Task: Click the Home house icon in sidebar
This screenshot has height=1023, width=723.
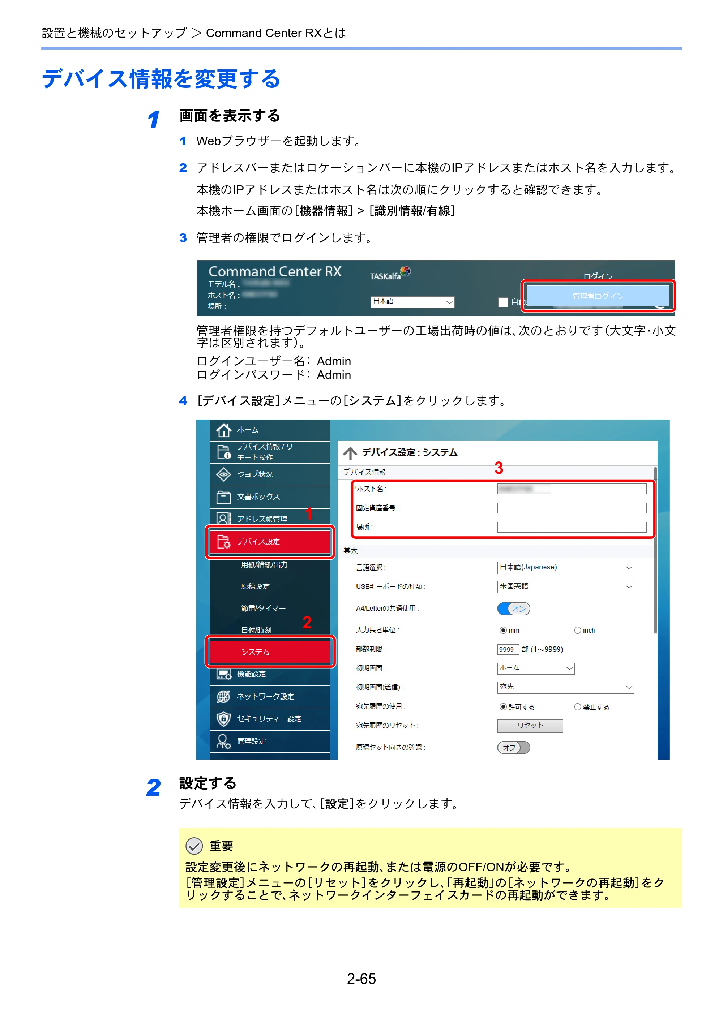Action: coord(223,430)
